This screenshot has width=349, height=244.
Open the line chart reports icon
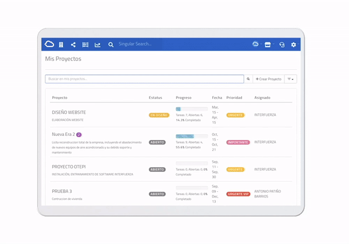click(98, 45)
